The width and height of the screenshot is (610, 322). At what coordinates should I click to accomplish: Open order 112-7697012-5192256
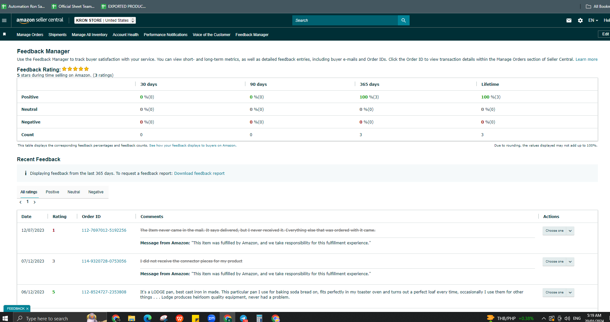point(104,230)
